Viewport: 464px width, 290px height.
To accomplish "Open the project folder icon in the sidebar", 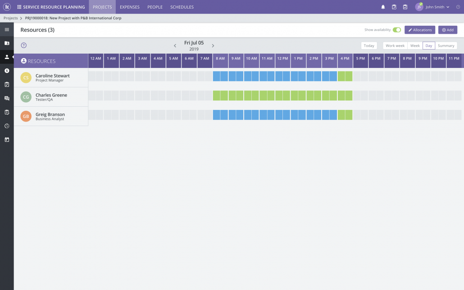I will click(x=7, y=43).
